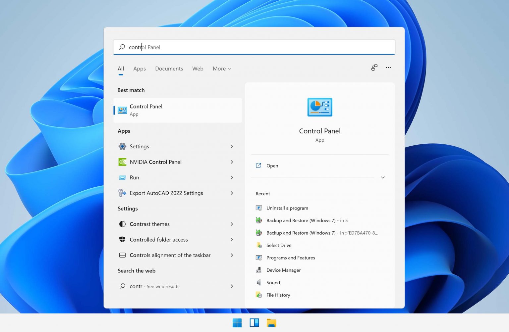Expand the Control Panel actions chevron
Viewport: 509px width, 332px height.
(383, 177)
